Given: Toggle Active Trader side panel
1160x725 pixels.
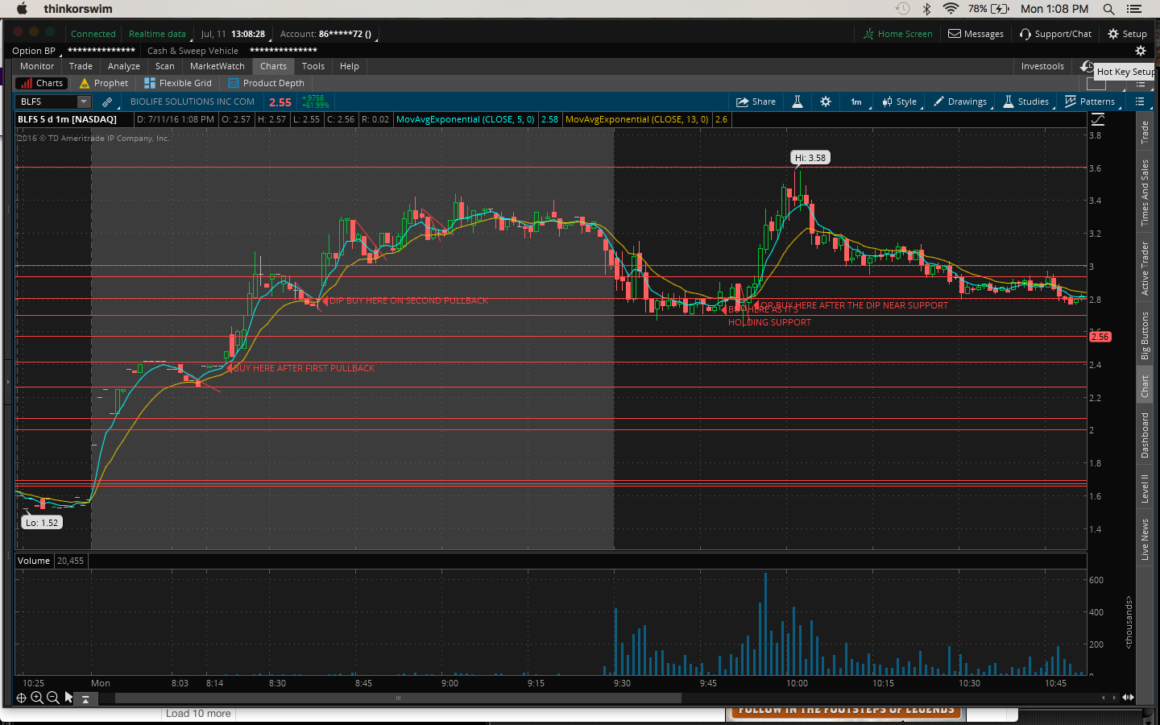Looking at the screenshot, I should point(1145,268).
